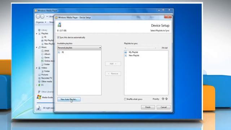The height and width of the screenshot is (130, 231).
Task: Click the Artist icon under Music
Action: [x=43, y=51]
